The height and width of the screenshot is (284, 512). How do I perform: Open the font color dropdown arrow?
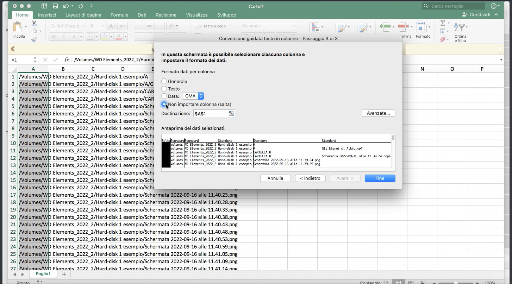(125, 37)
